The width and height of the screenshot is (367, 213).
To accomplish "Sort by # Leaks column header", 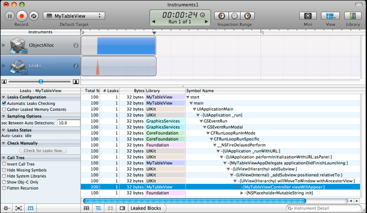I will click(110, 91).
